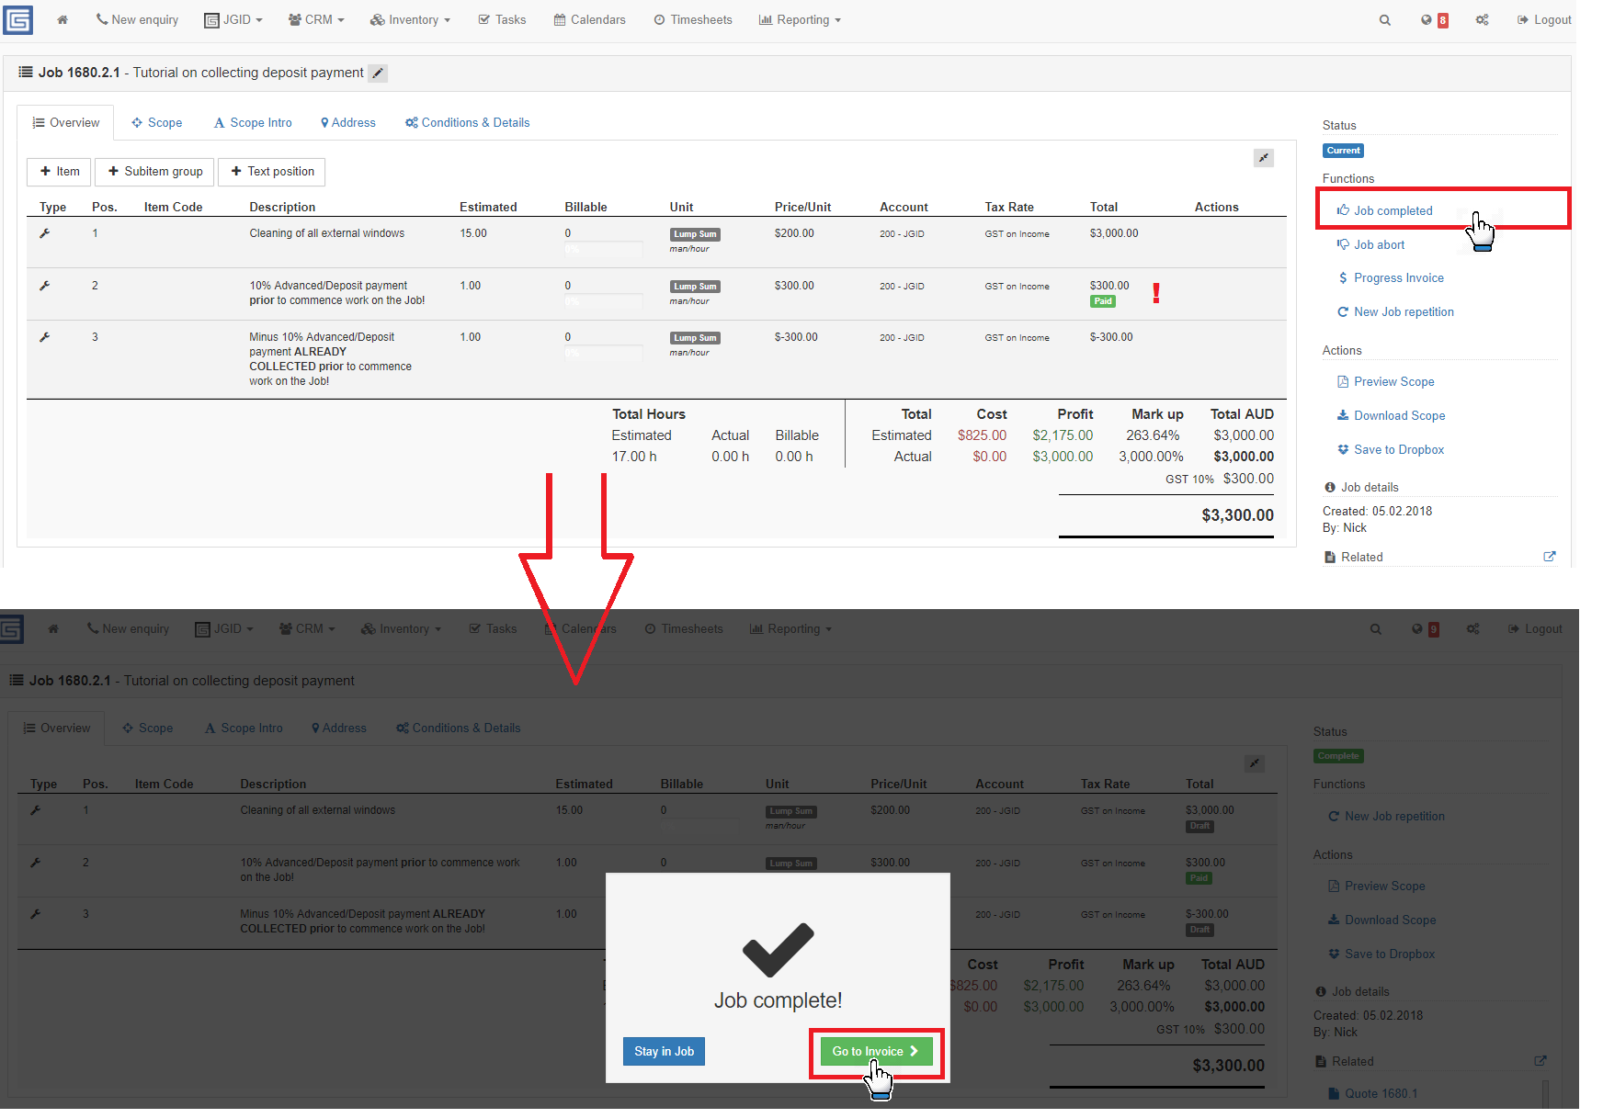Click billable progress bar of 10% deposit row
The image size is (1603, 1118).
pyautogui.click(x=604, y=301)
